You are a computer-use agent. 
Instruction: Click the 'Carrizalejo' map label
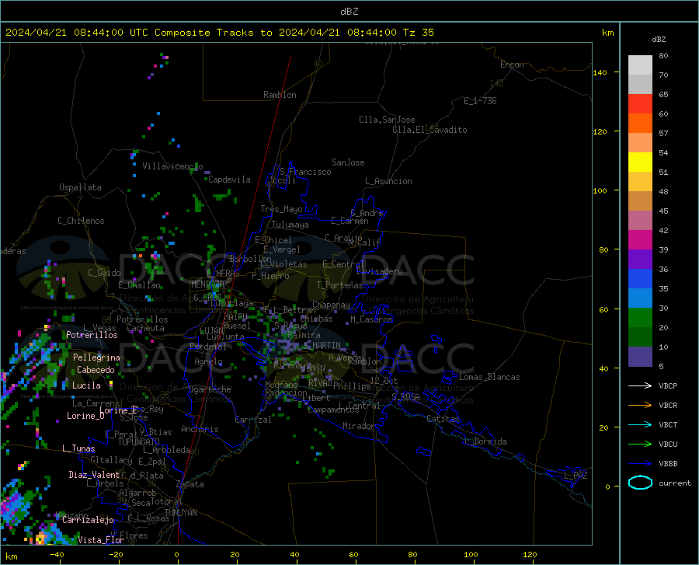tap(89, 520)
